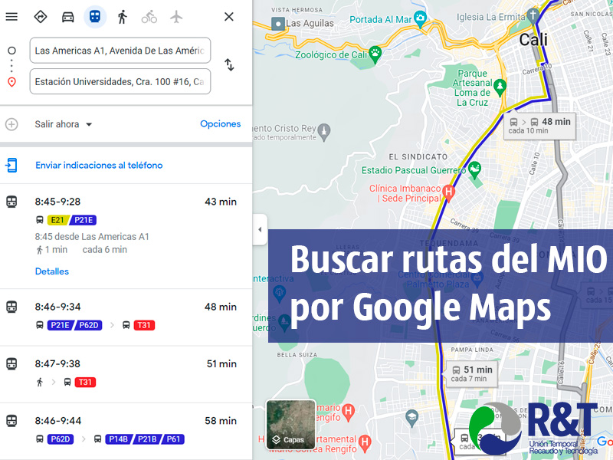Select the 8:47-9:38 route option
Screen dimensions: 613x460
pos(126,374)
